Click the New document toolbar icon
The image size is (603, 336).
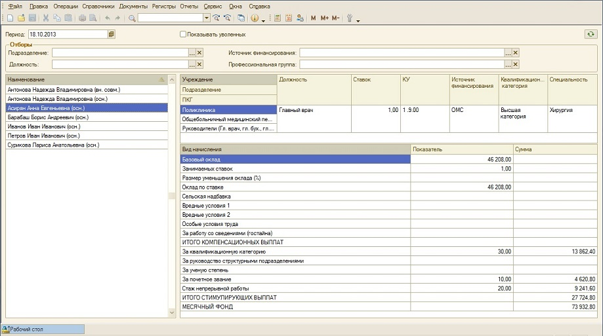11,18
